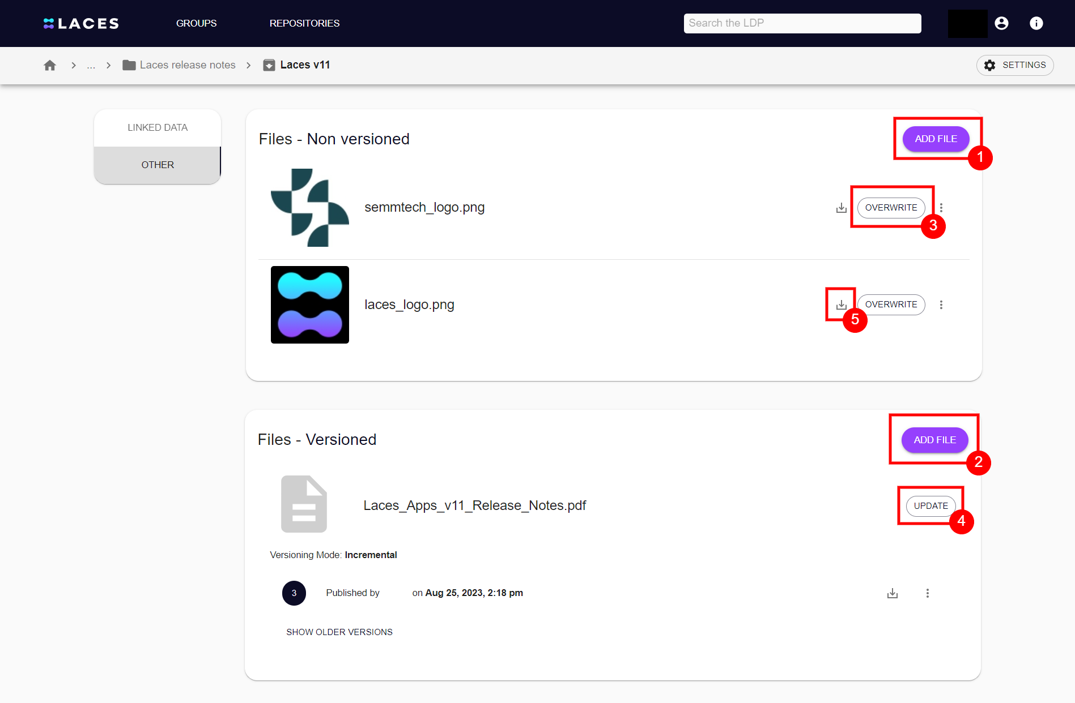The height and width of the screenshot is (703, 1075).
Task: Open your user account menu
Action: click(x=1001, y=23)
